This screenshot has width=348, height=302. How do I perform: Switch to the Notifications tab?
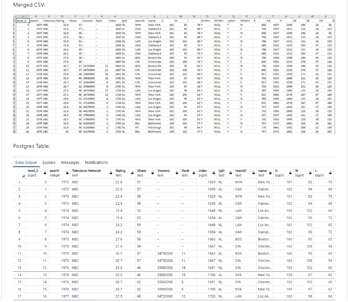pyautogui.click(x=96, y=162)
